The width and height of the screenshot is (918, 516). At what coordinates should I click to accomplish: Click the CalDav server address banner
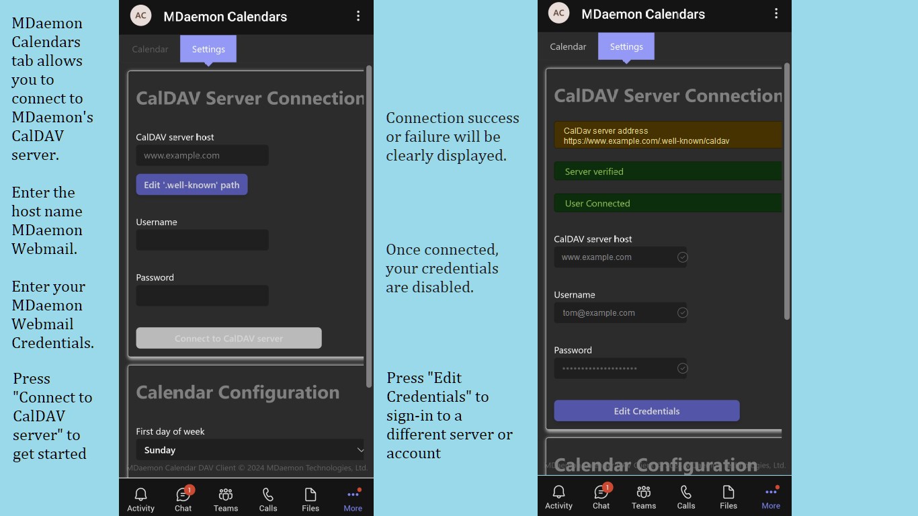click(x=668, y=135)
